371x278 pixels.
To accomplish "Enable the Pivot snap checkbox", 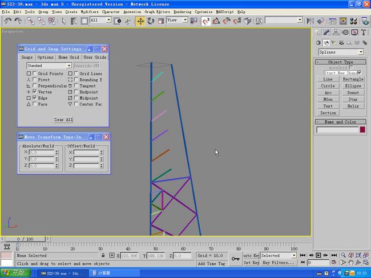I will tap(35, 80).
